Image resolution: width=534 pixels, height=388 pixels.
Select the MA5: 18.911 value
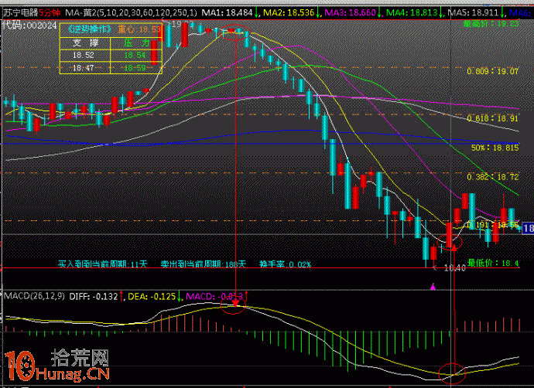[x=474, y=13]
